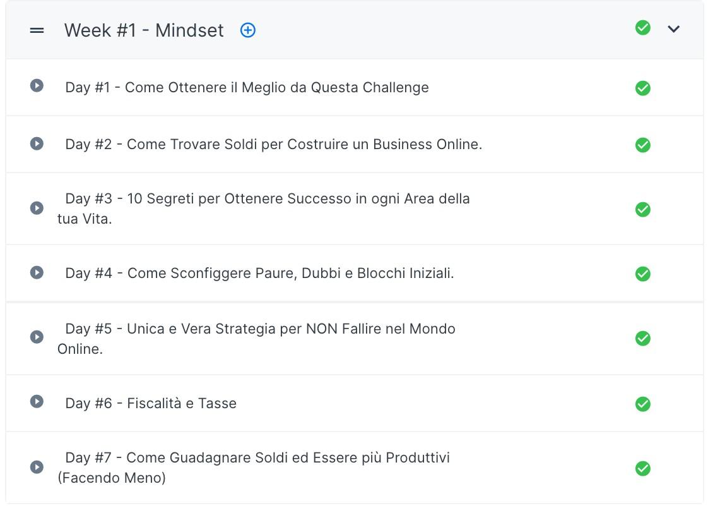Click the blue plus icon next to Week #1
This screenshot has width=708, height=508.
[248, 30]
